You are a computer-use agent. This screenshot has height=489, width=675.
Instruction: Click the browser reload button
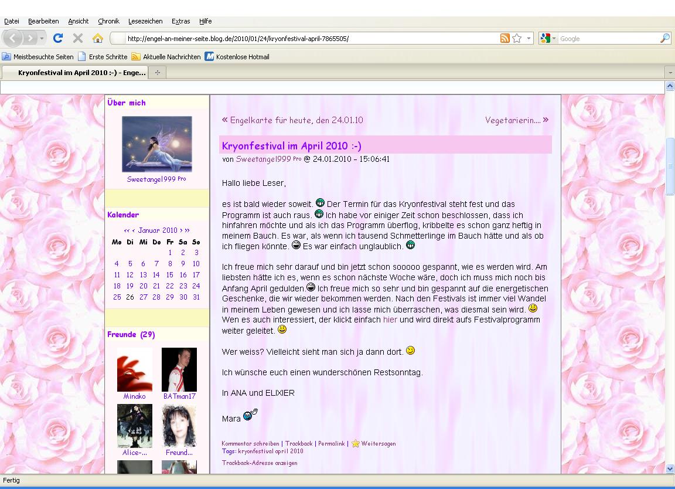point(57,39)
